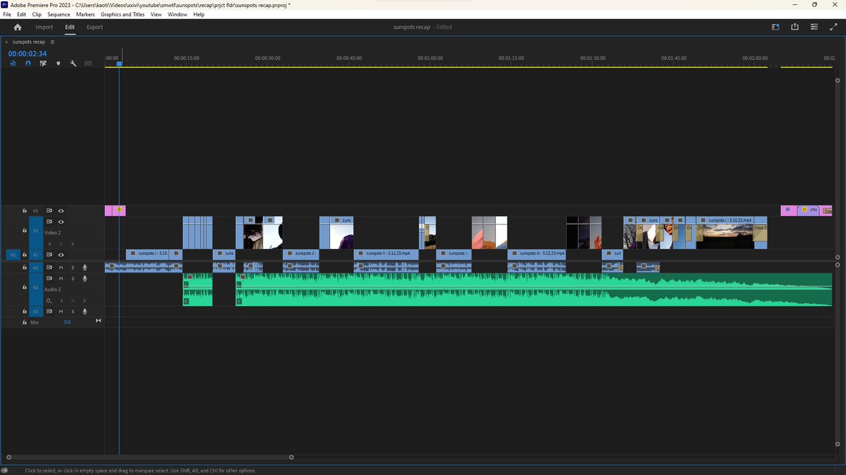Viewport: 846px width, 475px height.
Task: Mute track A1
Action: tap(61, 267)
